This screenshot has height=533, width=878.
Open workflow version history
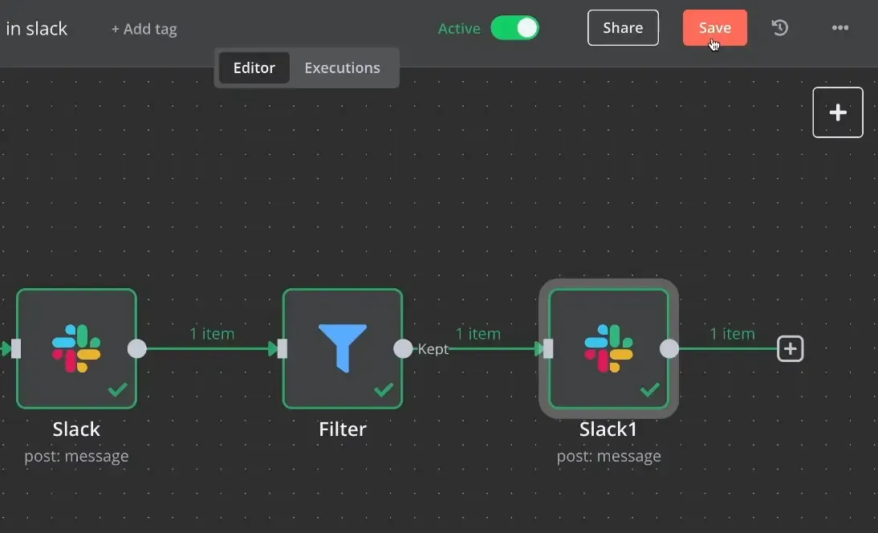tap(780, 28)
